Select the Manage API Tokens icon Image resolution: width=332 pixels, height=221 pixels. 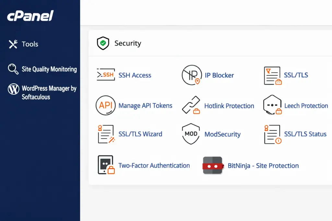pyautogui.click(x=106, y=105)
